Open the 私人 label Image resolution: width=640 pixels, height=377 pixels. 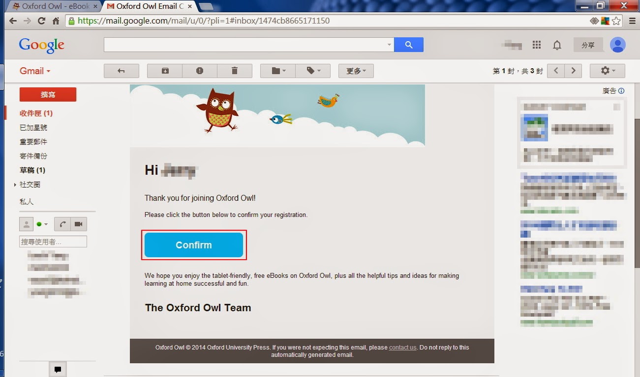click(x=27, y=202)
